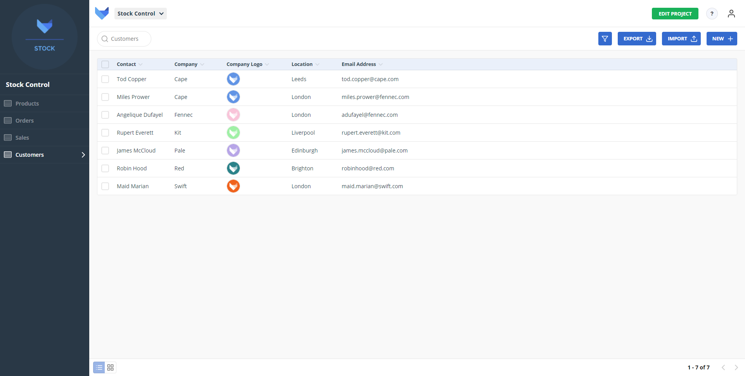Click Maid Marian's orange company logo
Screen dimensions: 745x376
pyautogui.click(x=233, y=186)
